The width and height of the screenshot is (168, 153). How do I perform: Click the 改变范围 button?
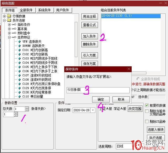tap(135, 109)
